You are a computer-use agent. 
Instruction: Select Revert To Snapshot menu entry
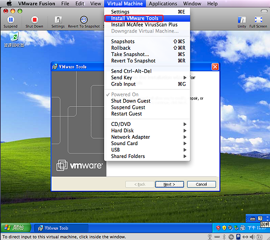[x=147, y=60]
